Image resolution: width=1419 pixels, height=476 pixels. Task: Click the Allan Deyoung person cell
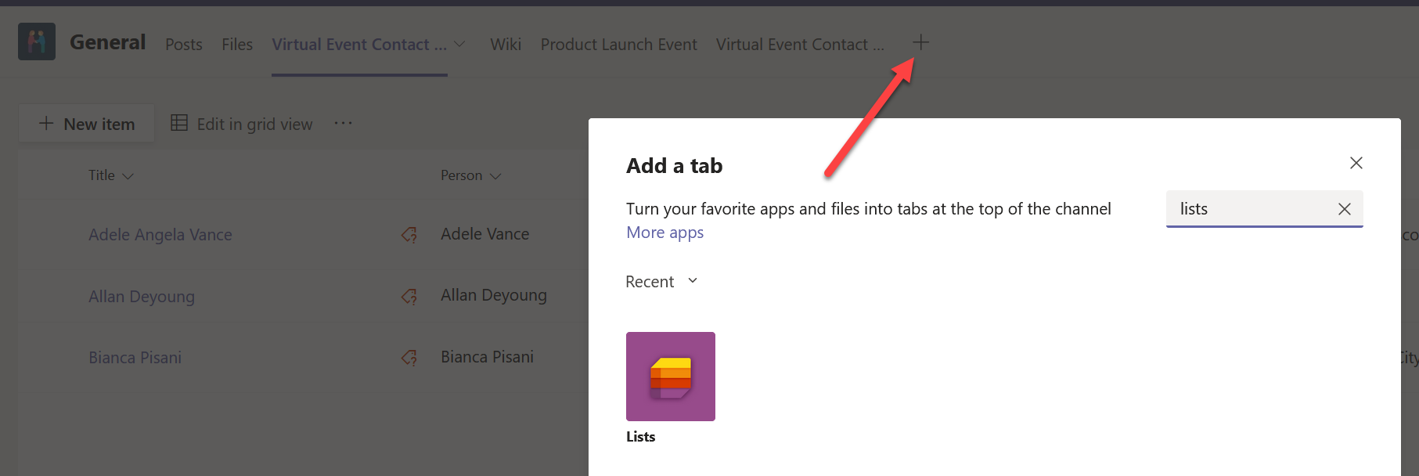click(x=494, y=295)
